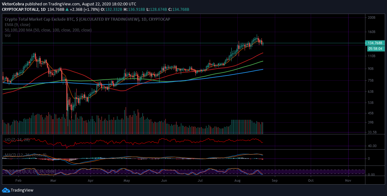Screen dimensions: 387x196
Task: Click the 33.5B price axis label
Action: tap(372, 132)
